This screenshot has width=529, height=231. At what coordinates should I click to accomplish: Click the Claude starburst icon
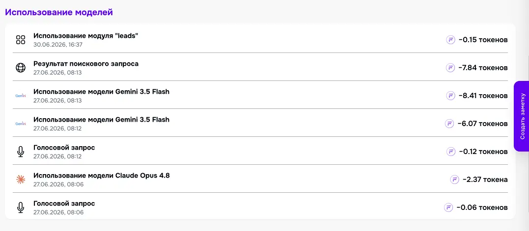tap(21, 180)
